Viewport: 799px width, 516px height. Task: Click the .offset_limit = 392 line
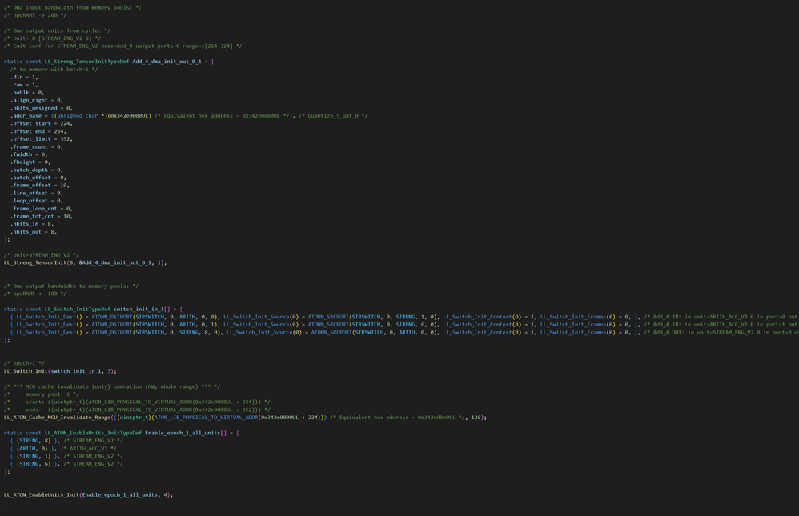pyautogui.click(x=41, y=139)
